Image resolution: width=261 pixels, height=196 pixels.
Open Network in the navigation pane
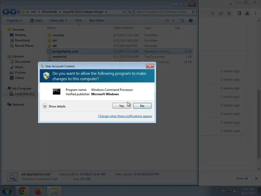18,104
